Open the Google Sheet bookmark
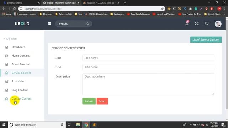Viewport: 228px width, 128px height. [212, 14]
